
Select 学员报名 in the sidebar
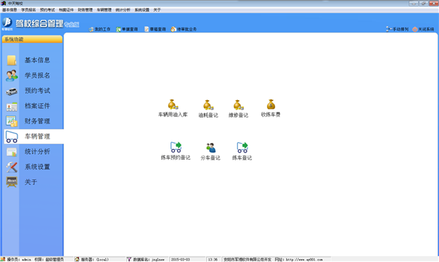(x=33, y=75)
